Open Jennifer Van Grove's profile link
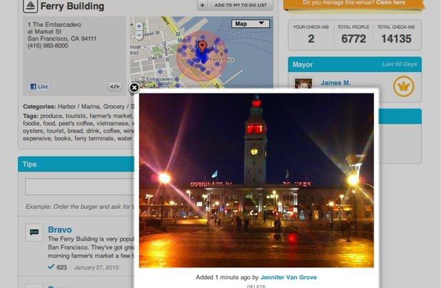 289,277
